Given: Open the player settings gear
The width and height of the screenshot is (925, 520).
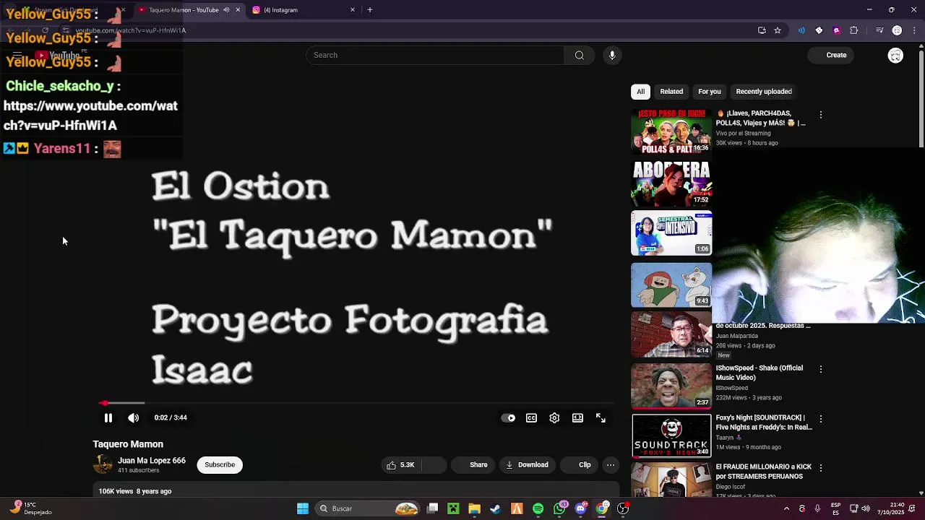Looking at the screenshot, I should [x=554, y=417].
